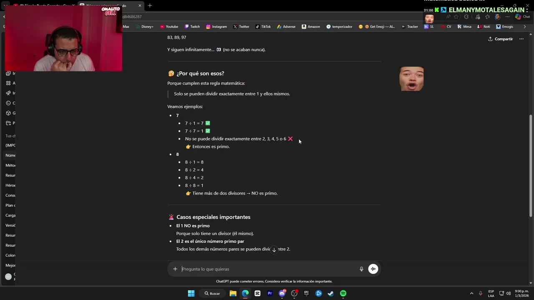
Task: Open the Adsense bookmark
Action: (286, 27)
